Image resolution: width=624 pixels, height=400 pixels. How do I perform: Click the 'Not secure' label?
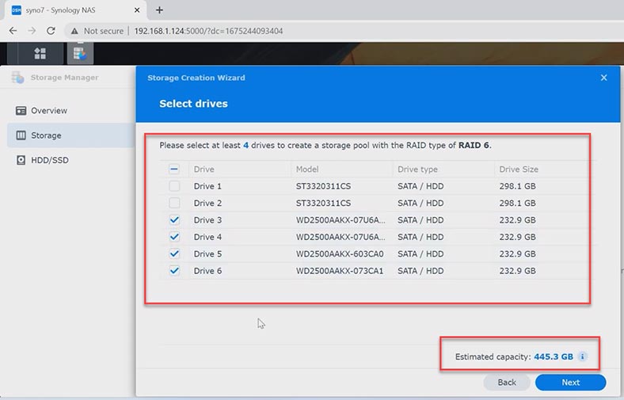(104, 31)
